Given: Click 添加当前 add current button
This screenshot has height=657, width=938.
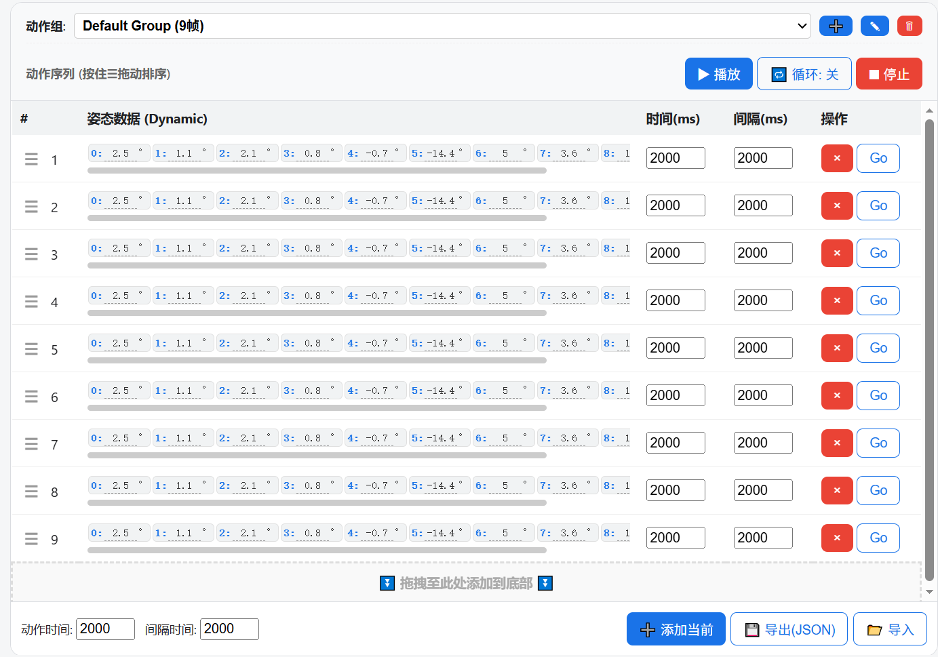Looking at the screenshot, I should coord(676,629).
